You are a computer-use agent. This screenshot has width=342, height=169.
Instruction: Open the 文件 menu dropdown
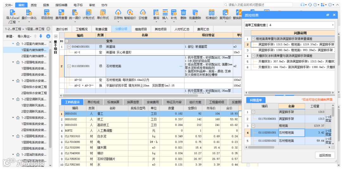click(9, 5)
